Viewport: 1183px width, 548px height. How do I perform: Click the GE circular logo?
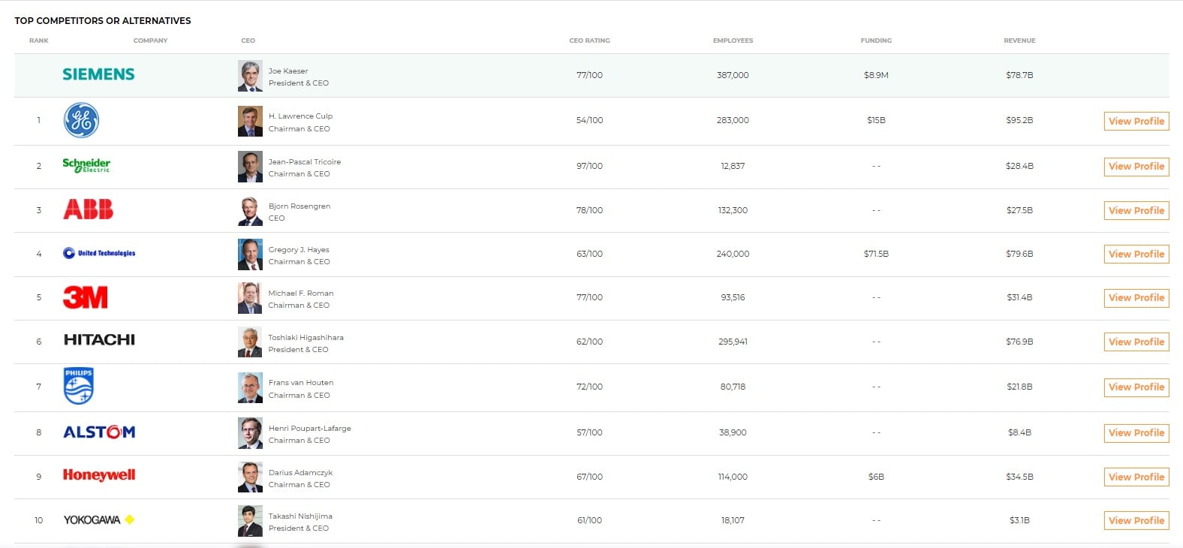click(81, 120)
